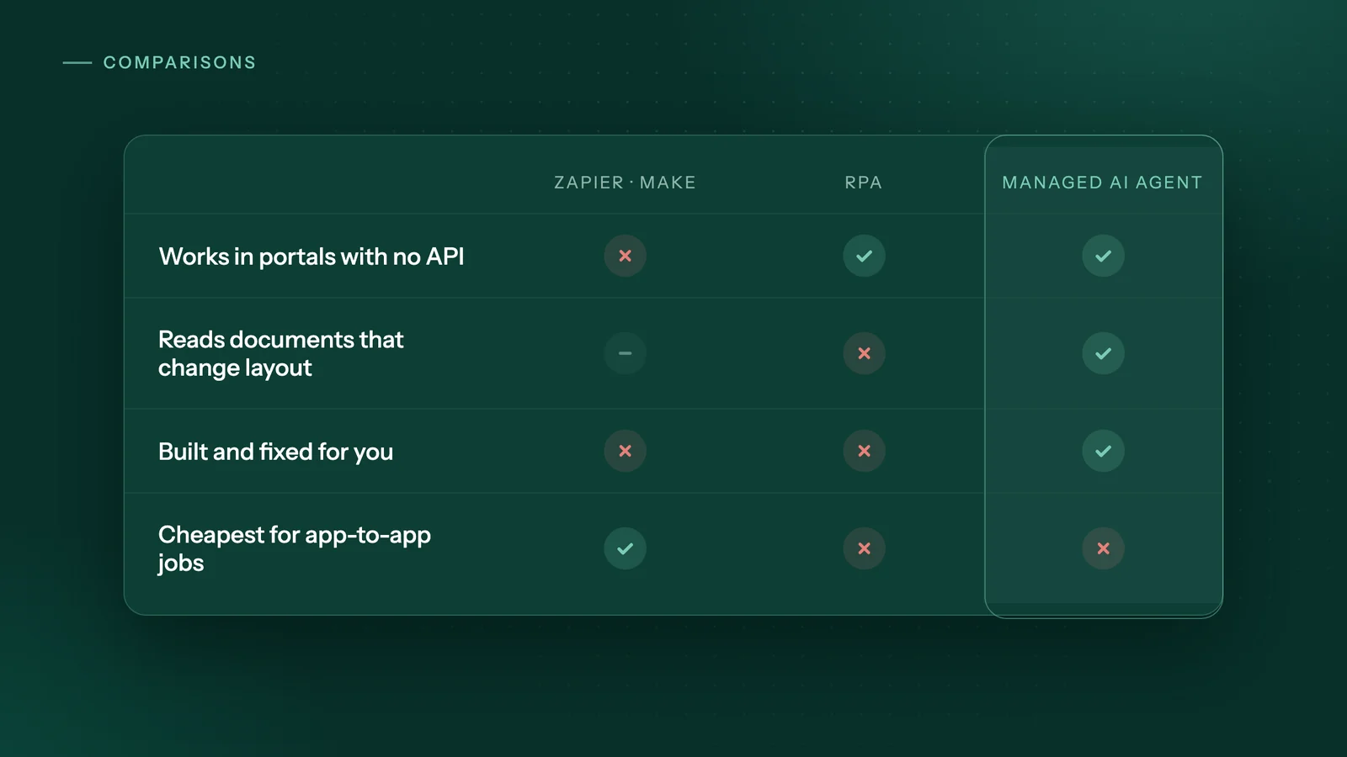Screen dimensions: 1347x757
Task: Click Zapier · Make cross in Built and fixed row
Action: pyautogui.click(x=625, y=451)
